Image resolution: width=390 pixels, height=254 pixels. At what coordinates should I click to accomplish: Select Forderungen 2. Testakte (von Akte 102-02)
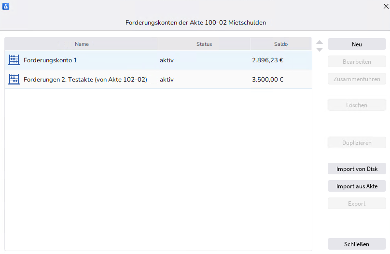coord(85,79)
